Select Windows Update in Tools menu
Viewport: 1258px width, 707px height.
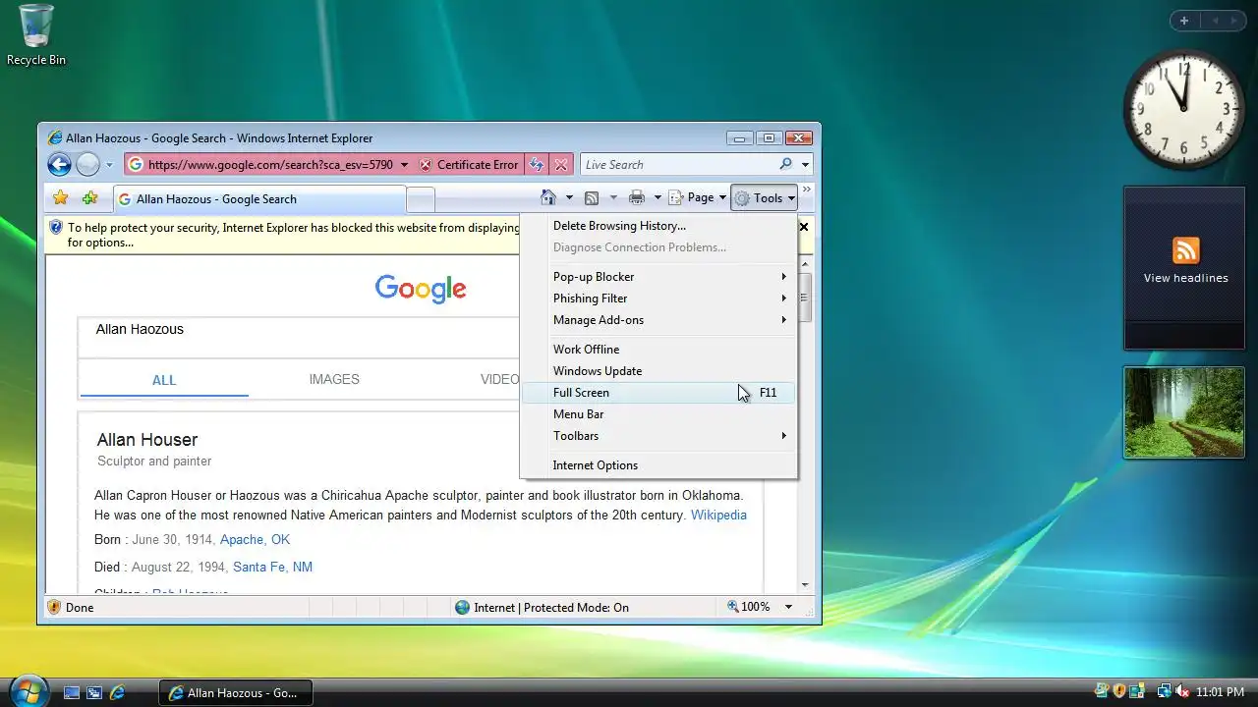tap(658, 371)
